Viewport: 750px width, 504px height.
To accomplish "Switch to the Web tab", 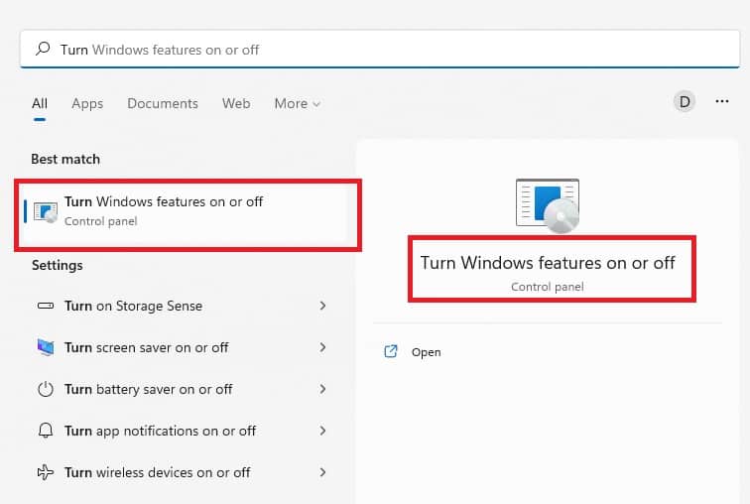I will [x=236, y=103].
